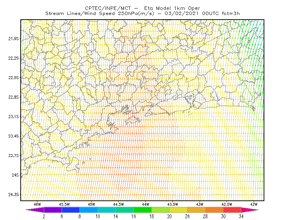The width and height of the screenshot is (285, 220).
Task: Click the legend value '30'
Action: (x=223, y=216)
